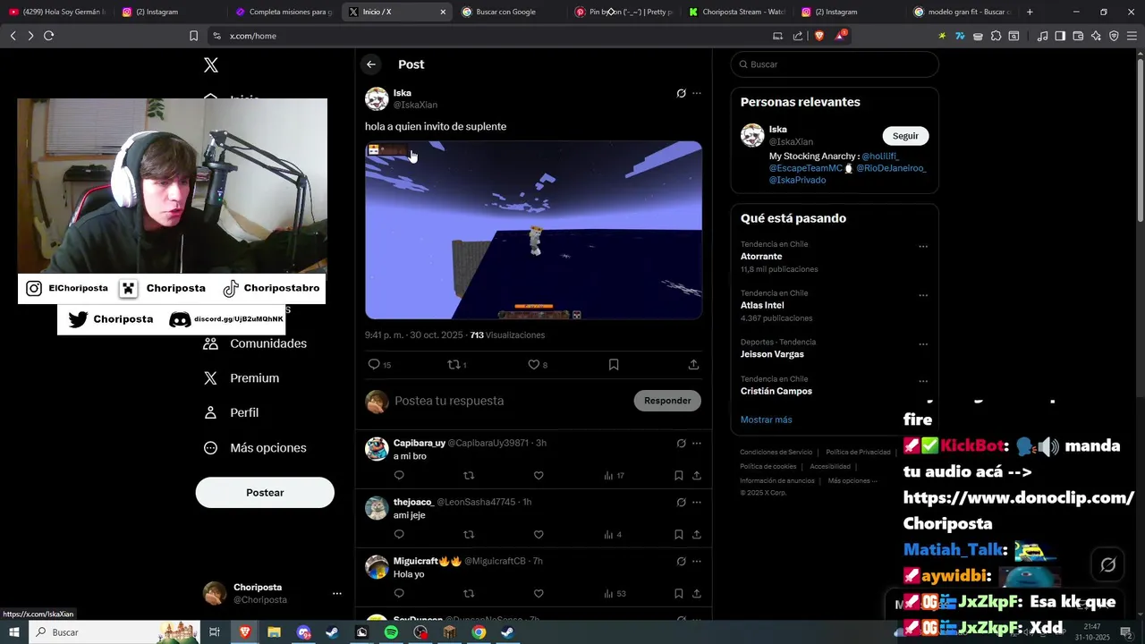The width and height of the screenshot is (1145, 644).
Task: Open Premium in X sidebar
Action: (x=242, y=378)
